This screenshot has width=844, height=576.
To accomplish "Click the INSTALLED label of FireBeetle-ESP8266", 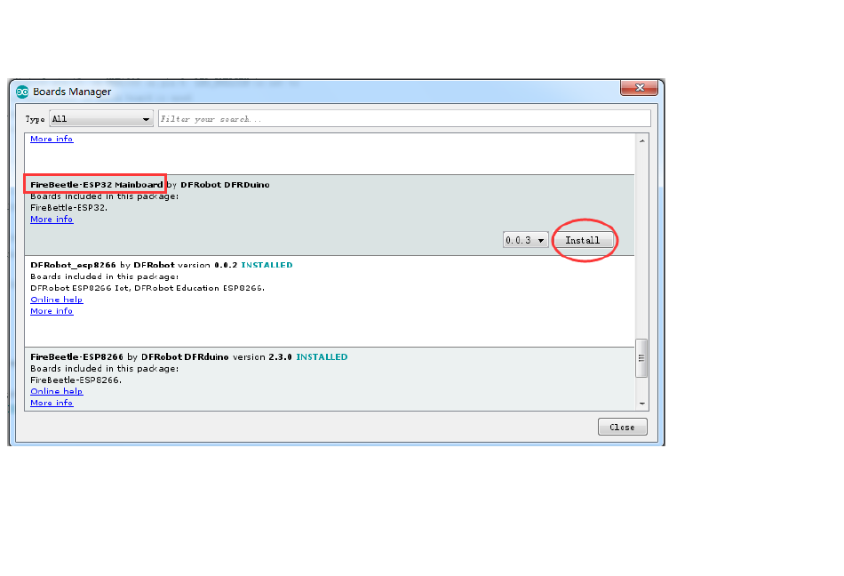I will point(322,357).
